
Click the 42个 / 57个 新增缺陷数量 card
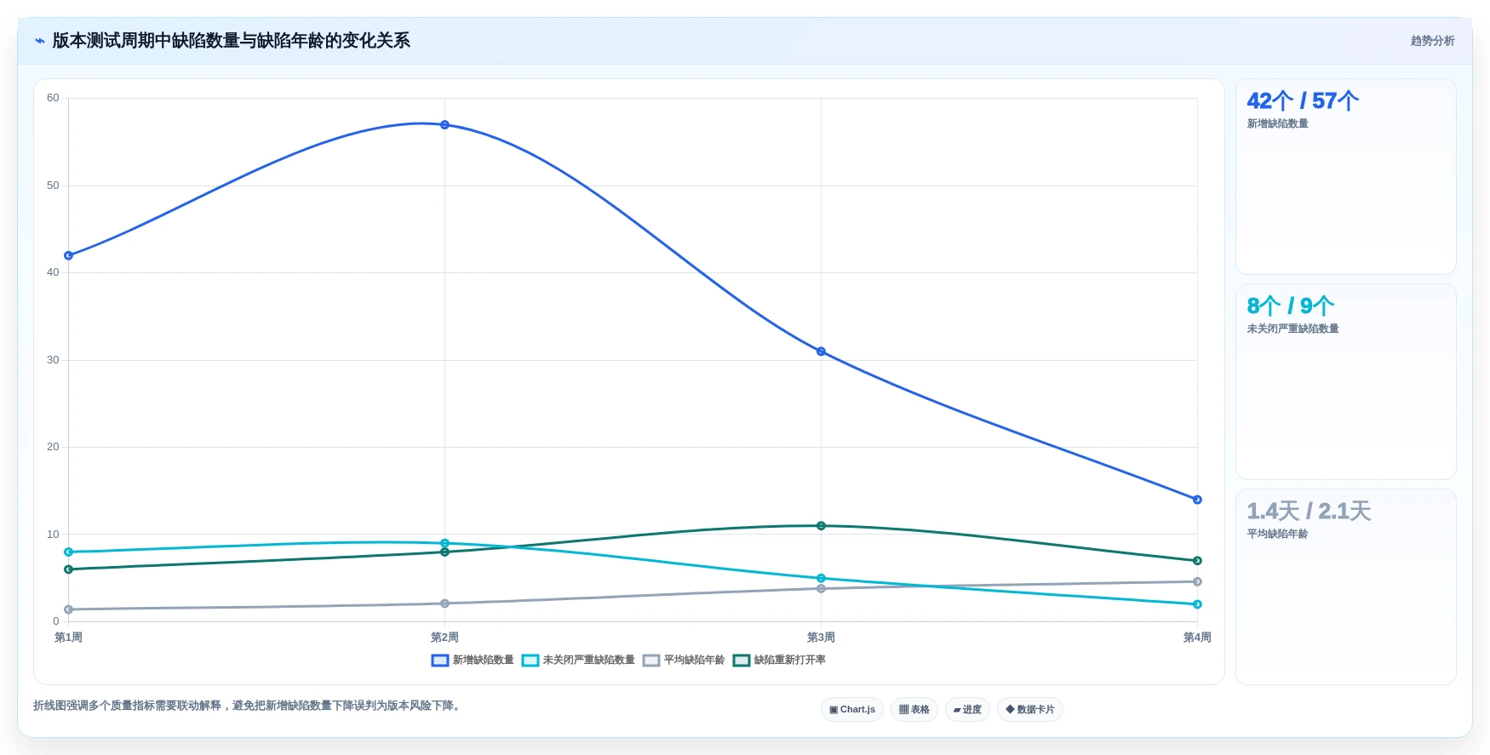pos(1345,177)
